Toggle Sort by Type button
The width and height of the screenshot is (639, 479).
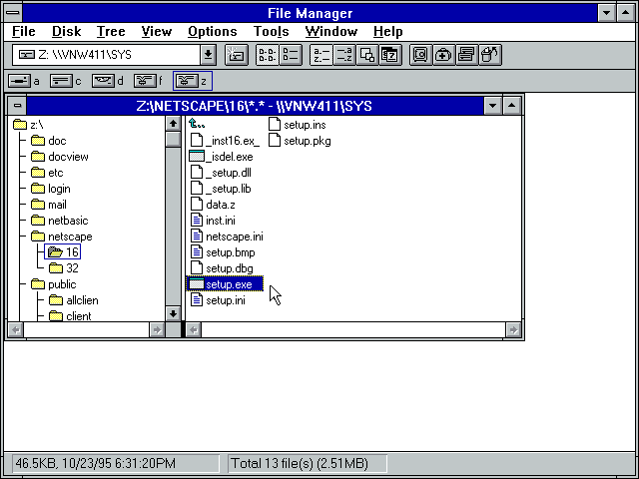click(x=344, y=55)
